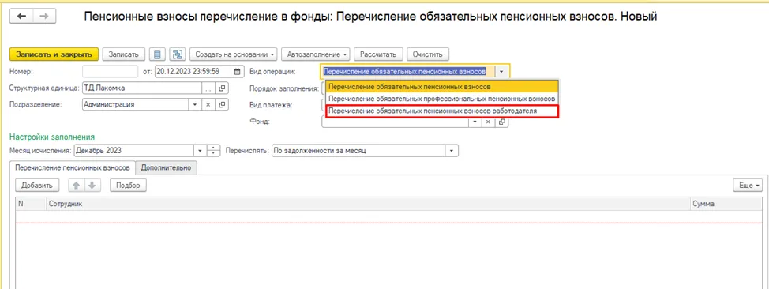The image size is (769, 289).
Task: Clear the Фонд field with the x
Action: (489, 122)
